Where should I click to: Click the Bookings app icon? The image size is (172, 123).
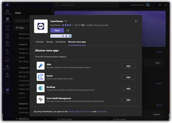(41, 88)
